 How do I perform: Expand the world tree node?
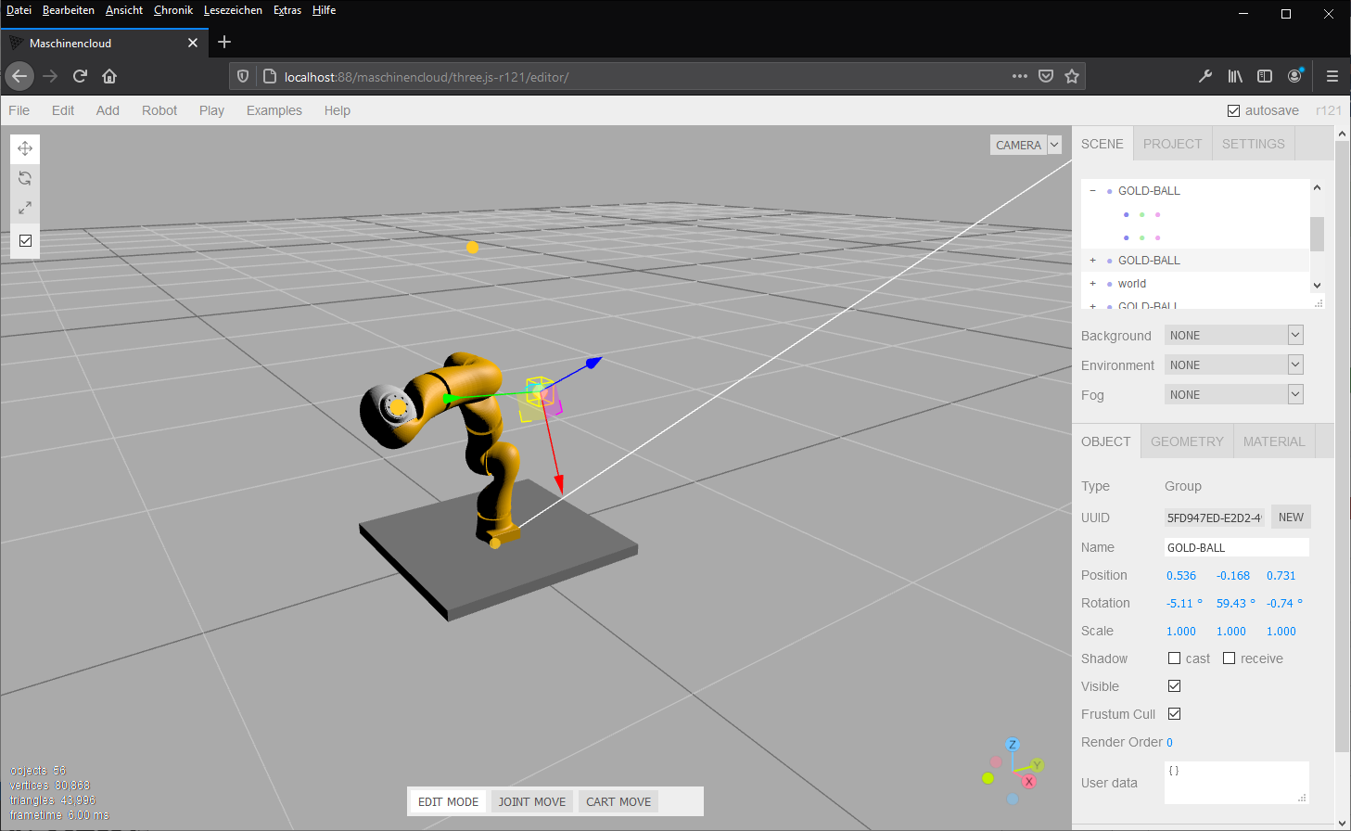(1093, 284)
